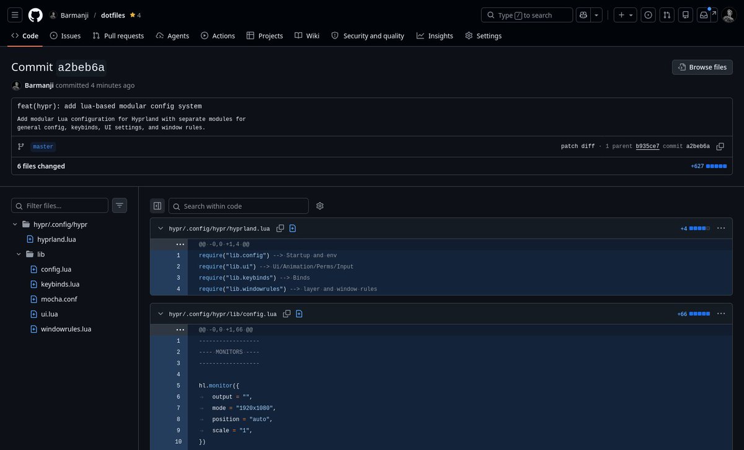Open more options for config.lua diff

pos(721,314)
